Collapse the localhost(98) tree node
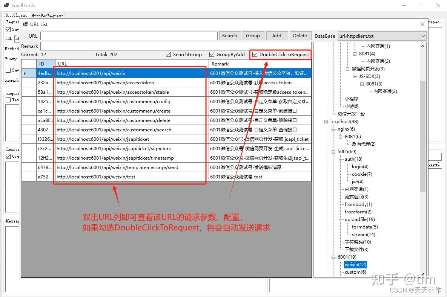The image size is (447, 297). click(326, 121)
